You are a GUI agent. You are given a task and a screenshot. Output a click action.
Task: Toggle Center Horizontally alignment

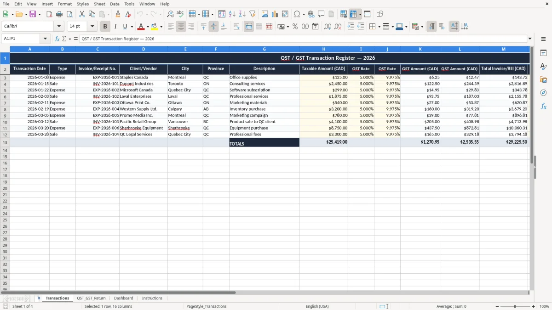point(181,27)
